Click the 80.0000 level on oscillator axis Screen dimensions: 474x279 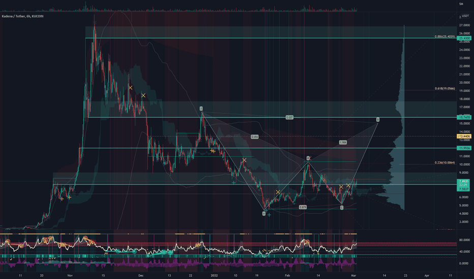point(464,240)
